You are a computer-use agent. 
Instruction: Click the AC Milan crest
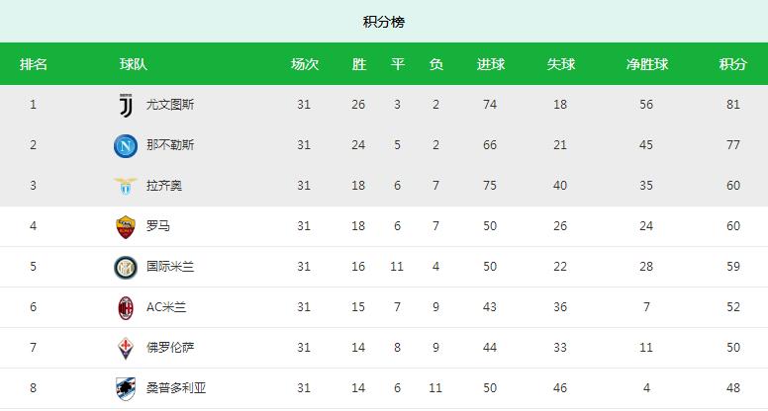click(x=125, y=307)
